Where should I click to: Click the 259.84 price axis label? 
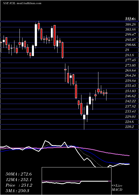click(x=130, y=81)
